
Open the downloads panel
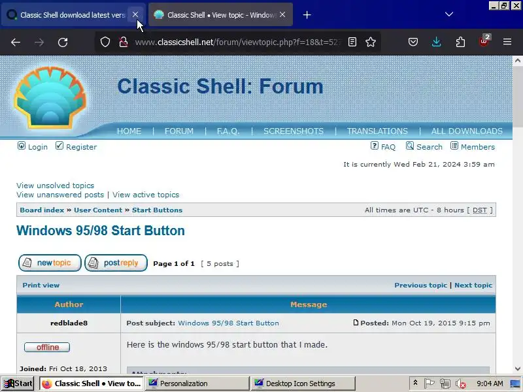pyautogui.click(x=436, y=42)
